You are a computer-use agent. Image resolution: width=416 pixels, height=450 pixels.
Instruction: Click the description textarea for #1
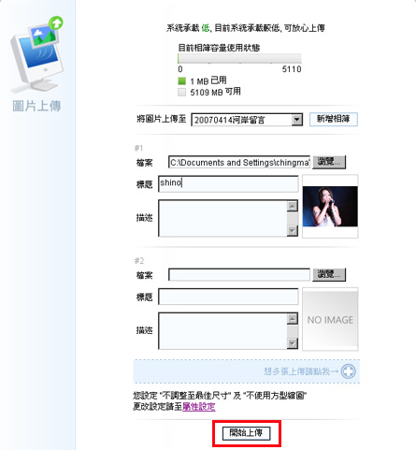(222, 218)
